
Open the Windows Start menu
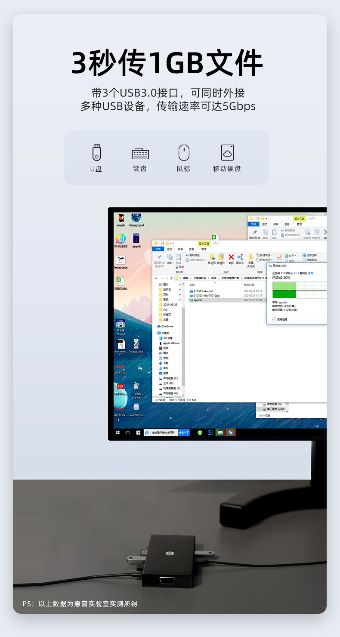coord(117,433)
